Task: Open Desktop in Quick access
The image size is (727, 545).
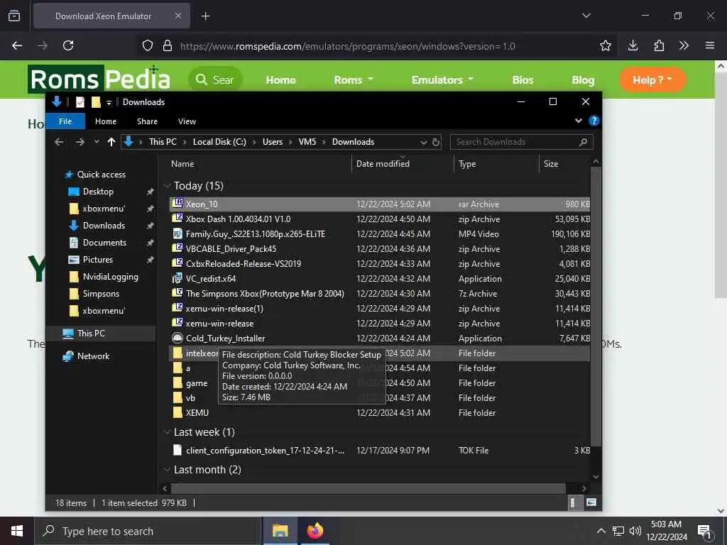Action: click(98, 192)
